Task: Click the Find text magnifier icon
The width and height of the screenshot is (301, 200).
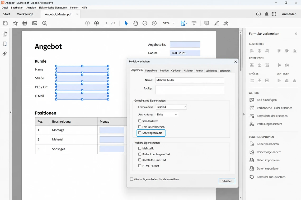Action: (x=45, y=23)
